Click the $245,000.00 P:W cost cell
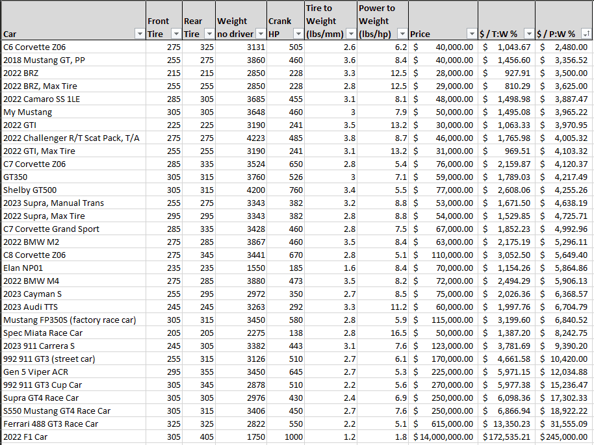Viewport: 594px width, 445px height. click(563, 437)
